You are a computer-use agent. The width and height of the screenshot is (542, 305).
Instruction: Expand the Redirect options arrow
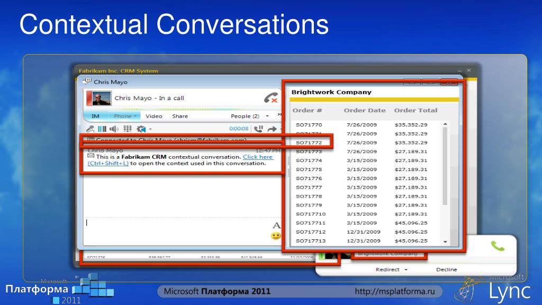[406, 270]
